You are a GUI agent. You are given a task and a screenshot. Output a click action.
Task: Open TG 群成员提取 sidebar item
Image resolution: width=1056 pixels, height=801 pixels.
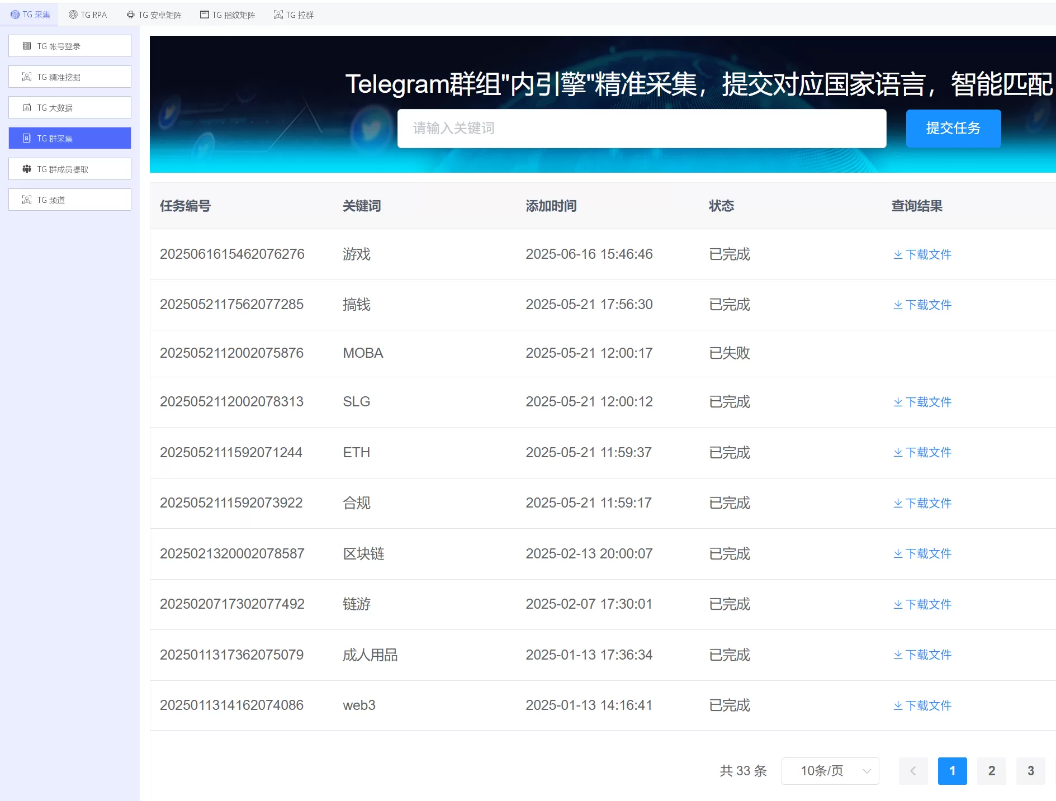[x=70, y=169]
